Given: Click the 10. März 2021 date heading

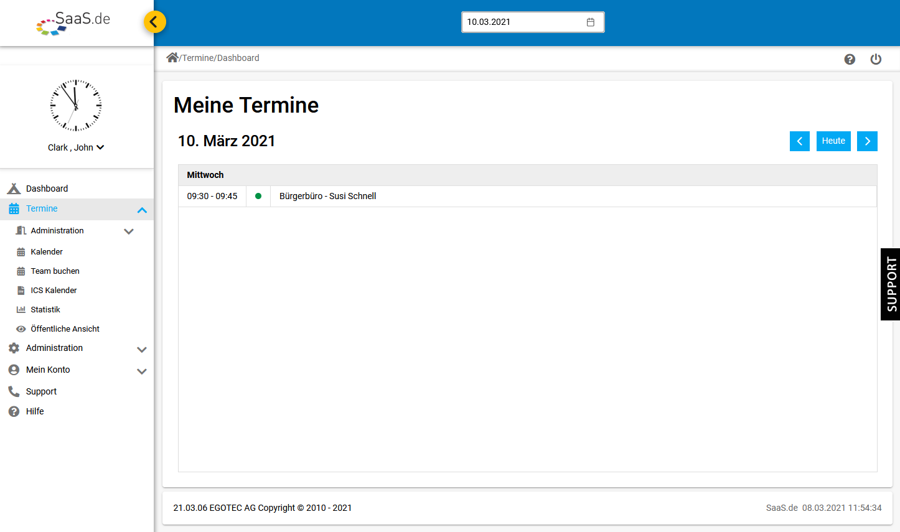Looking at the screenshot, I should coord(227,141).
